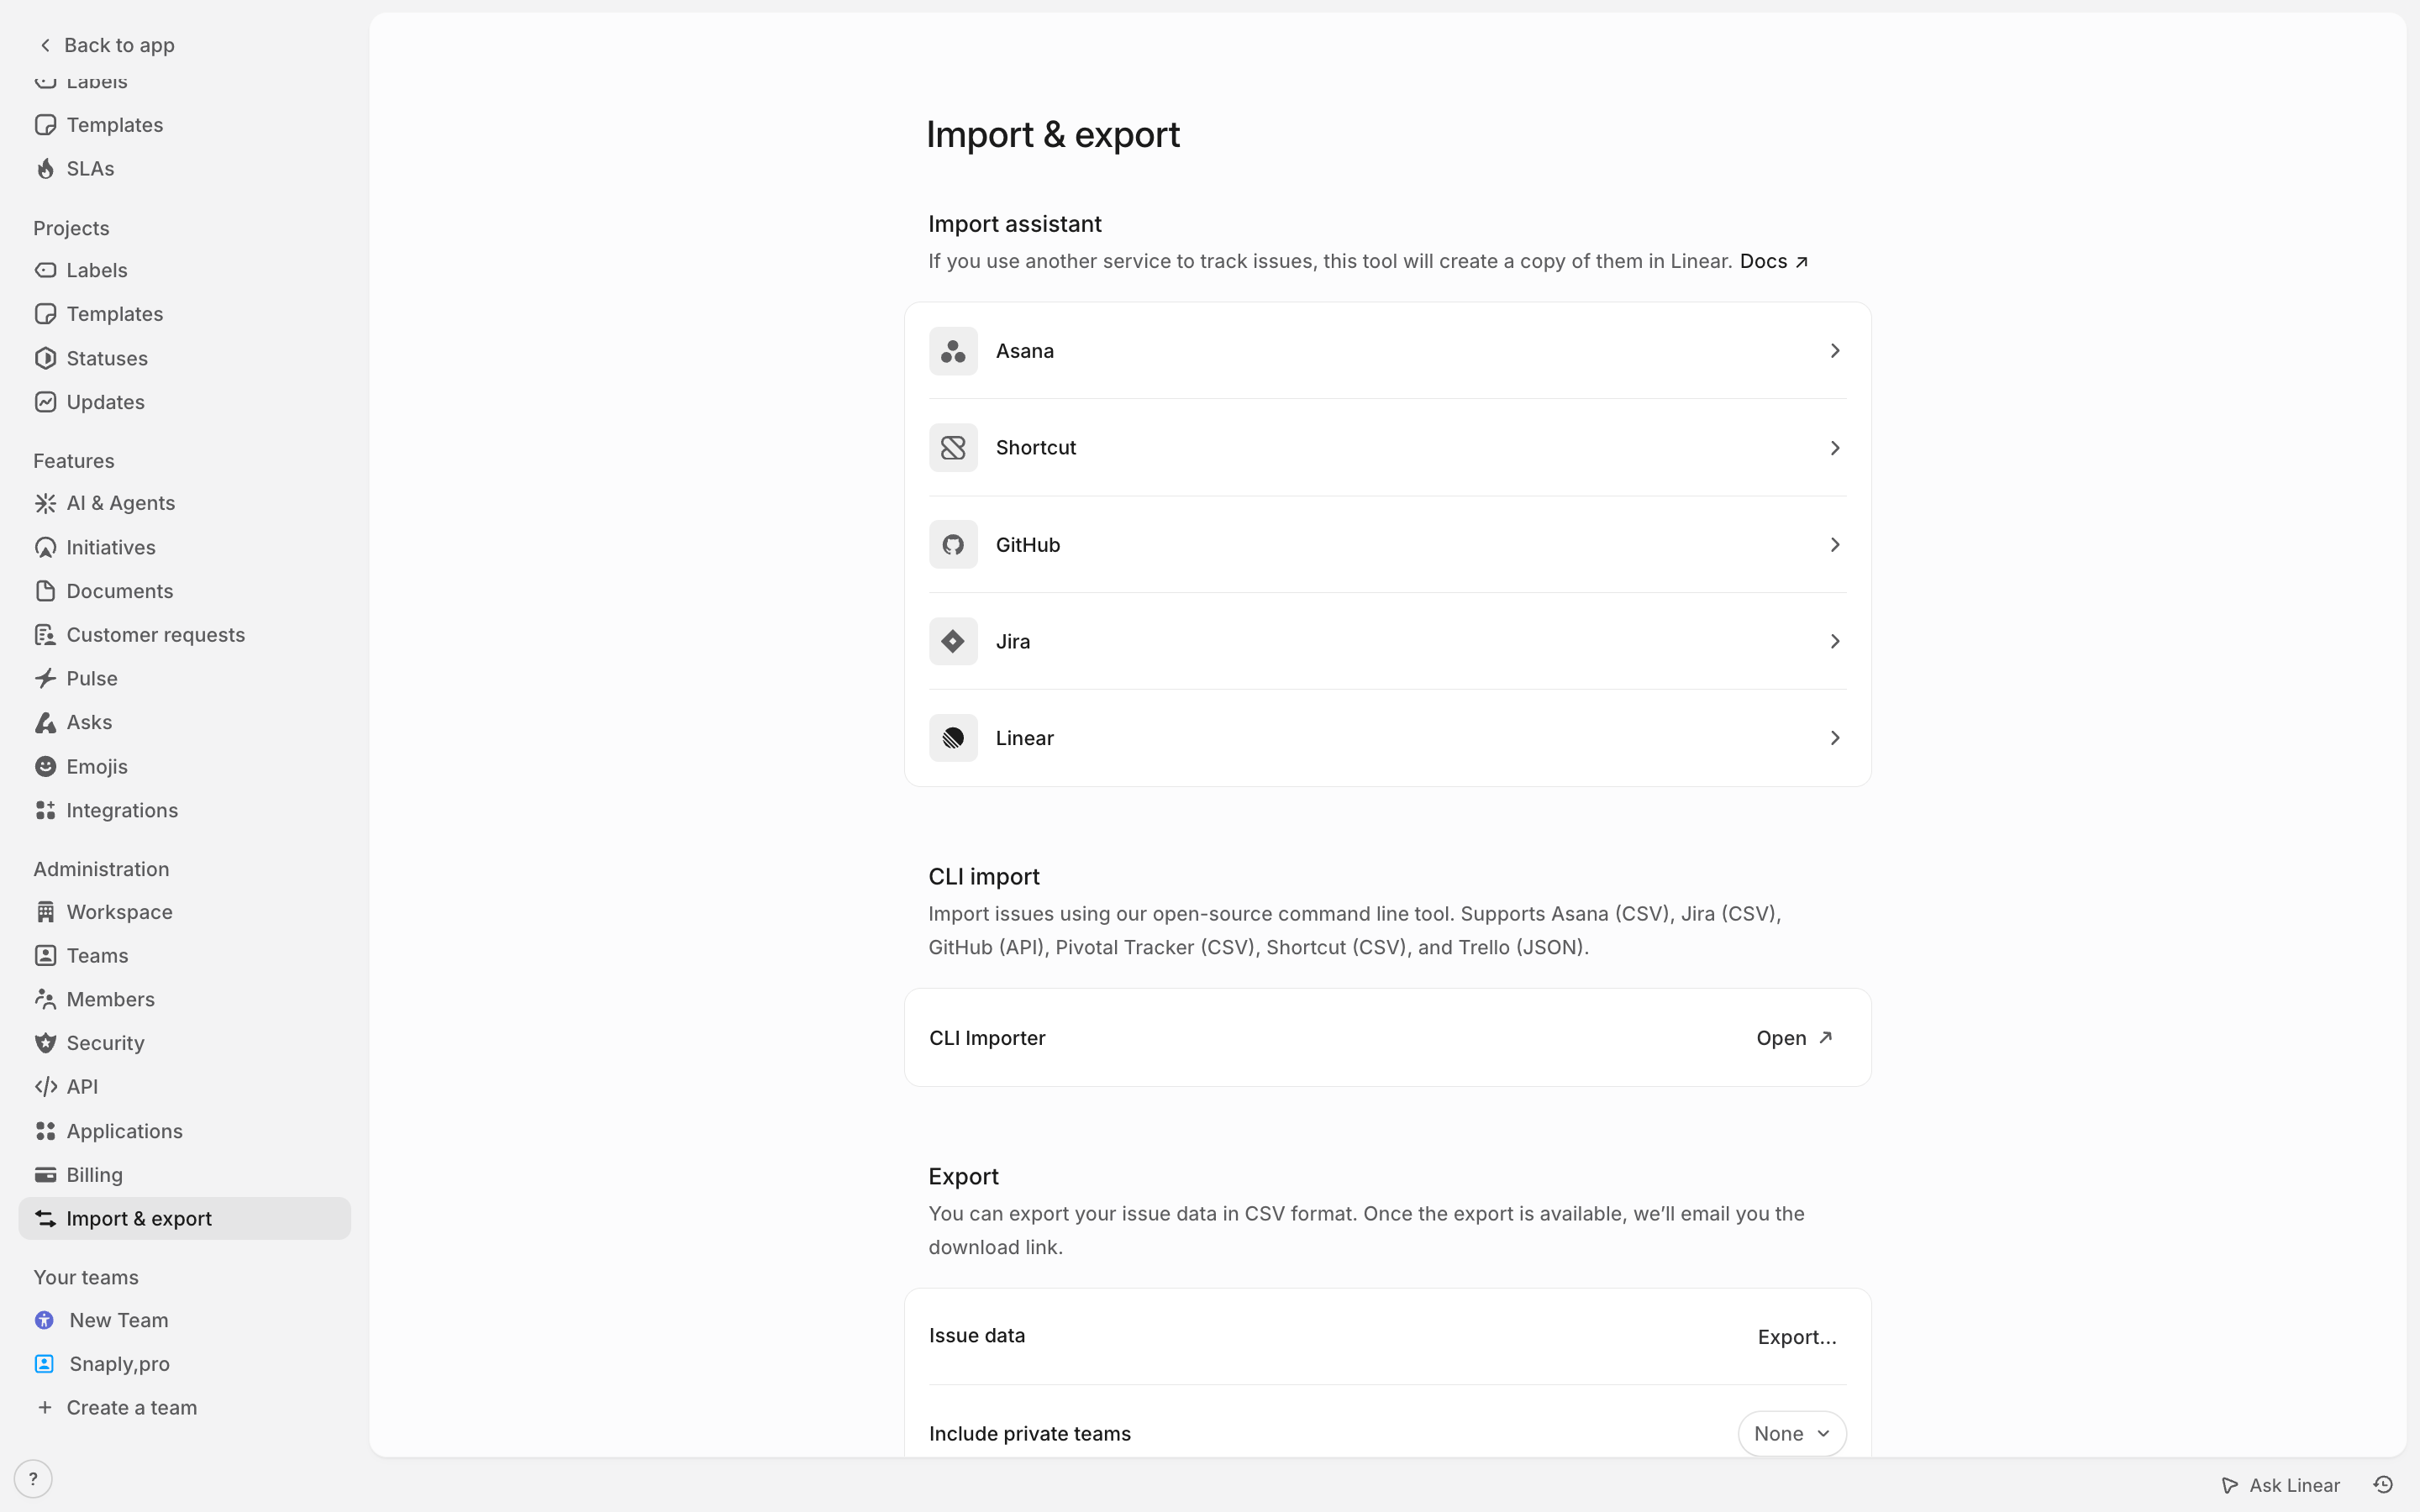This screenshot has width=2420, height=1512.
Task: Open Teams settings in sidebar
Action: coord(185,956)
